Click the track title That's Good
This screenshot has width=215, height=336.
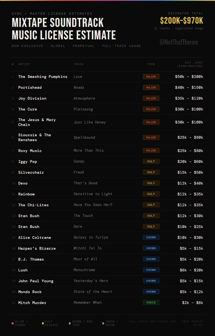[x=85, y=183]
